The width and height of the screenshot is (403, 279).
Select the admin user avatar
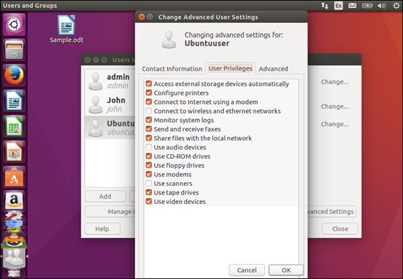pyautogui.click(x=95, y=81)
